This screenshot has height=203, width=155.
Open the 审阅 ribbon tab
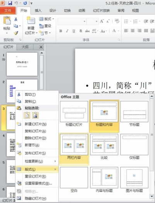(121, 10)
